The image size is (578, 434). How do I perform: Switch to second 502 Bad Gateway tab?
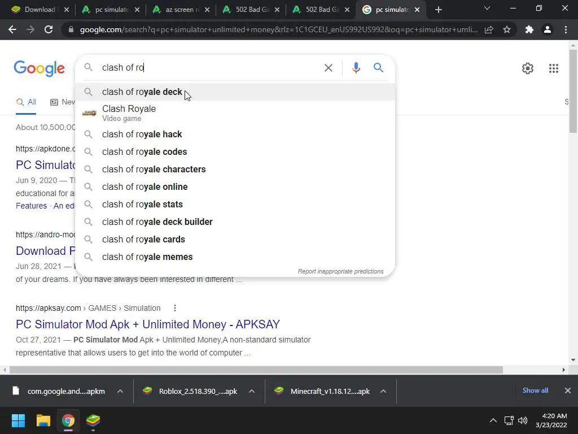(322, 10)
